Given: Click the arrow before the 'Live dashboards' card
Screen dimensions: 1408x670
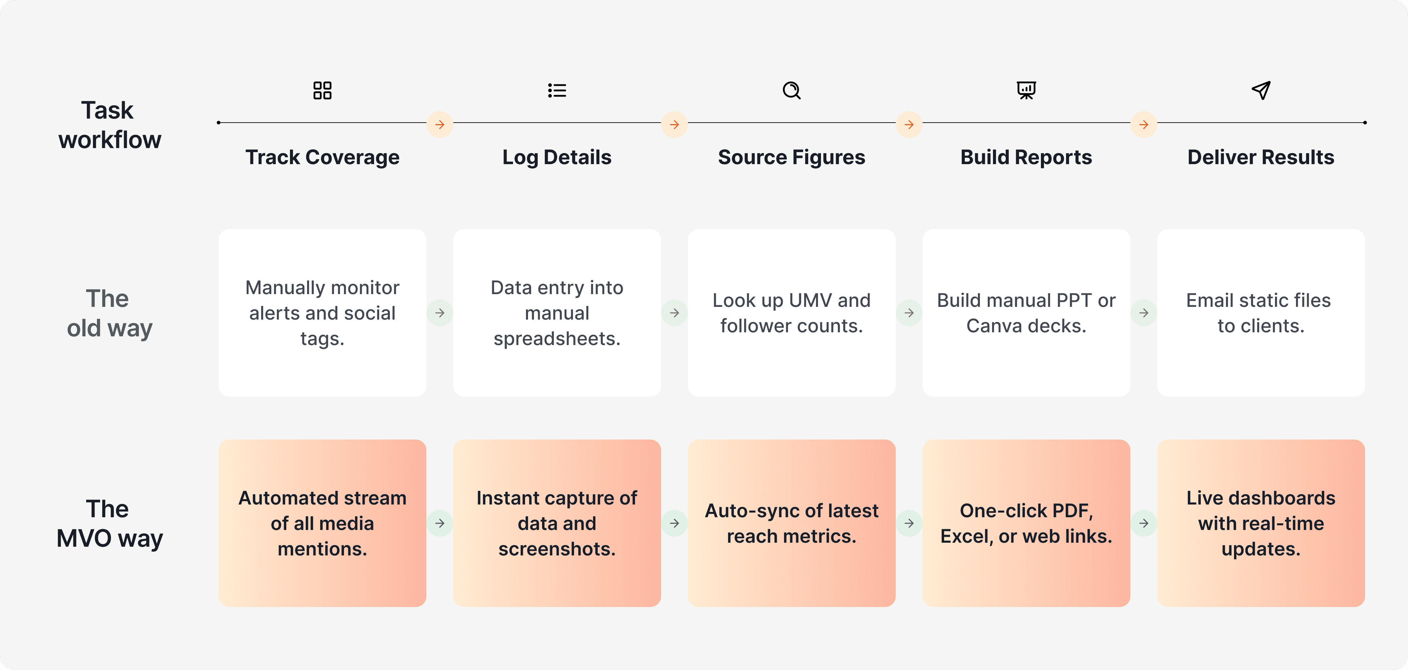Looking at the screenshot, I should click(x=1143, y=523).
